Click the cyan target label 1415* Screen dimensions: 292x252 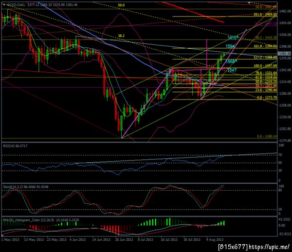[x=233, y=38]
